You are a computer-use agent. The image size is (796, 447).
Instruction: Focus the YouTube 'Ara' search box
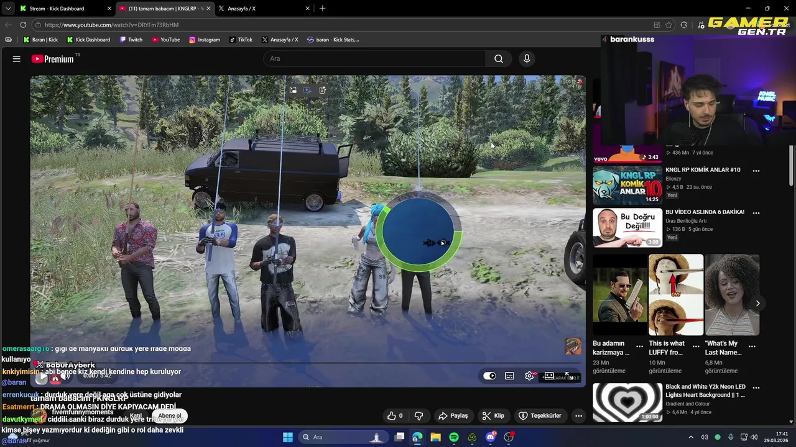pos(374,59)
